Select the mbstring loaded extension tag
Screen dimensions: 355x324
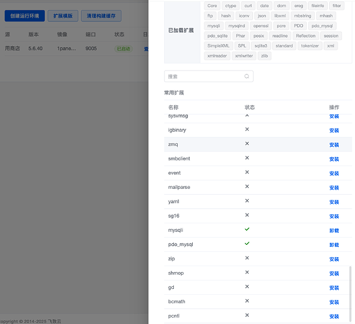click(302, 16)
